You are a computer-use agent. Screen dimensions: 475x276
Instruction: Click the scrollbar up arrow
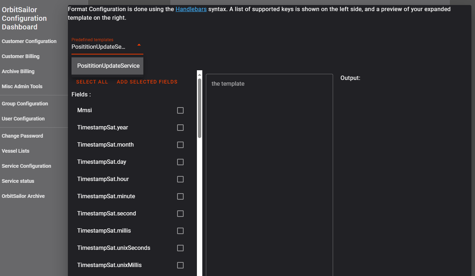tap(199, 75)
